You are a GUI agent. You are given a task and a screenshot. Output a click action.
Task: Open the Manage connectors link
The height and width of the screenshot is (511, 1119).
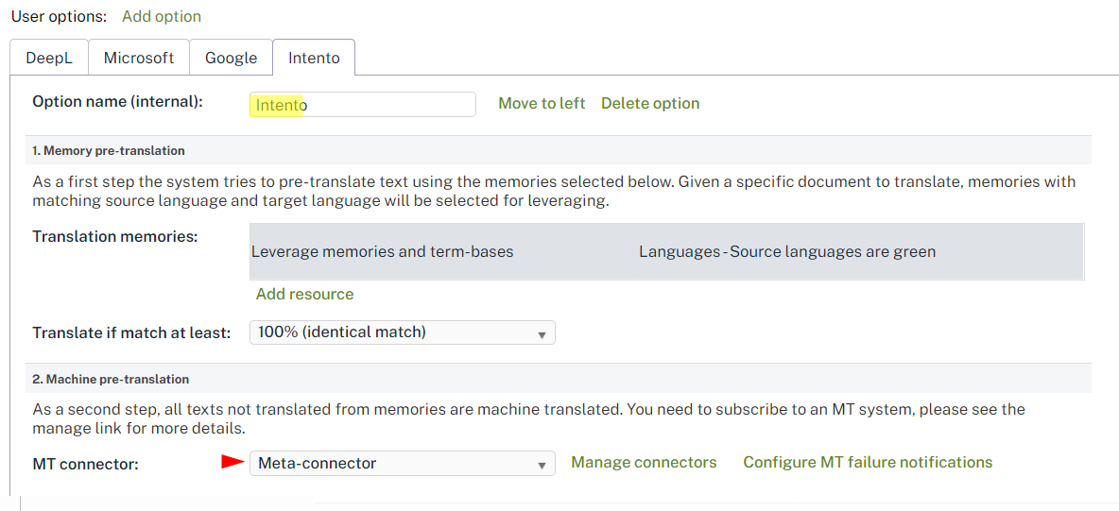pyautogui.click(x=644, y=462)
